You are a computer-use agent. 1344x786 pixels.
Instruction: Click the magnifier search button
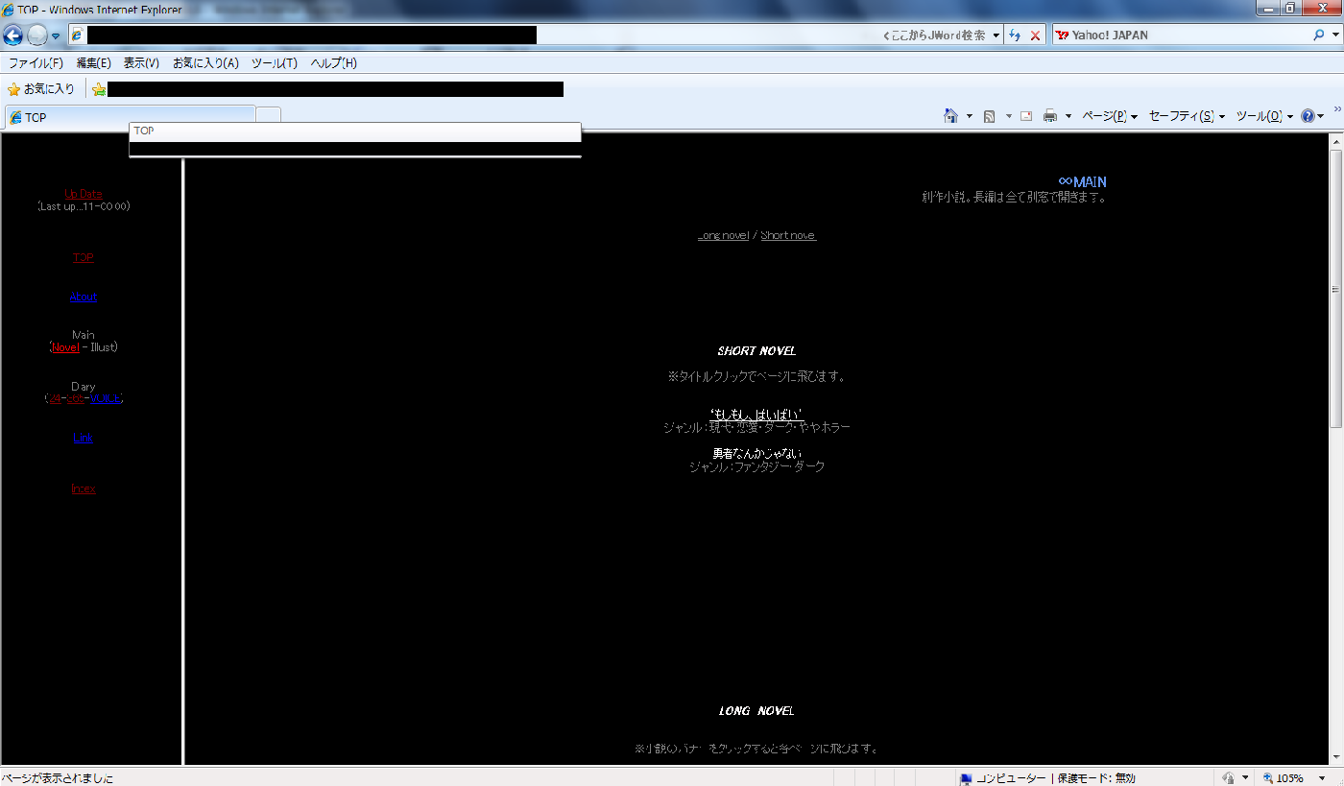[x=1319, y=36]
